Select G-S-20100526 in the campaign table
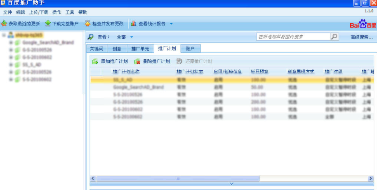This screenshot has width=377, height=190. point(128,102)
